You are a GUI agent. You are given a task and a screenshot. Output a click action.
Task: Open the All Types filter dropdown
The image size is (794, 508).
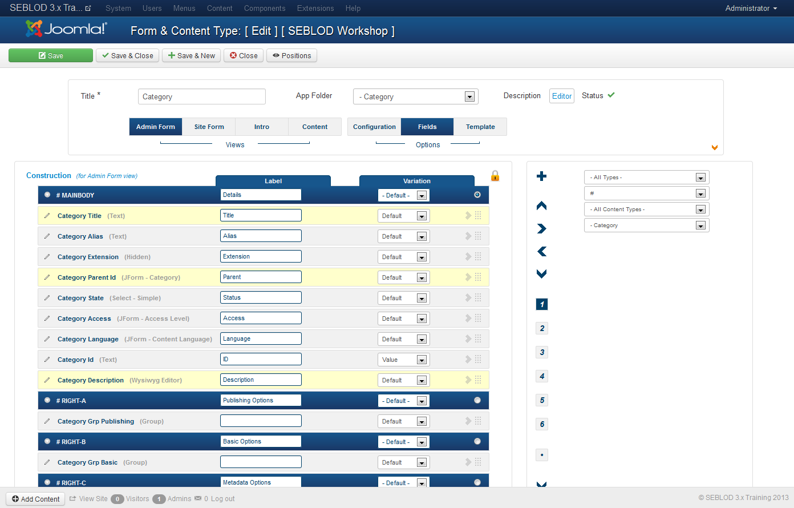tap(646, 178)
